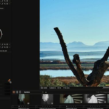
Task: Select the 'de piel' skin tone tab
Action: pyautogui.click(x=3, y=51)
